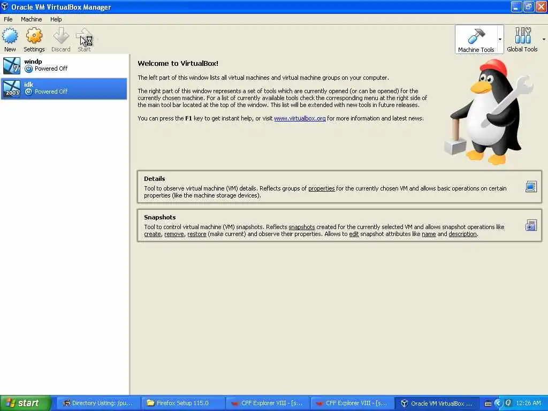The width and height of the screenshot is (548, 411).
Task: Select the idk virtual machine
Action: pos(64,88)
